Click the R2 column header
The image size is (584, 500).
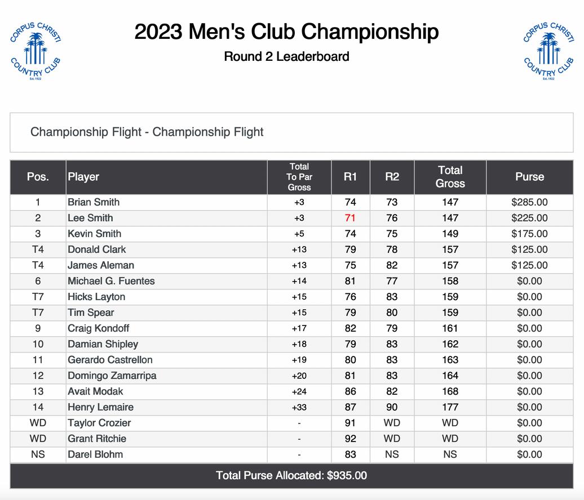click(x=392, y=177)
